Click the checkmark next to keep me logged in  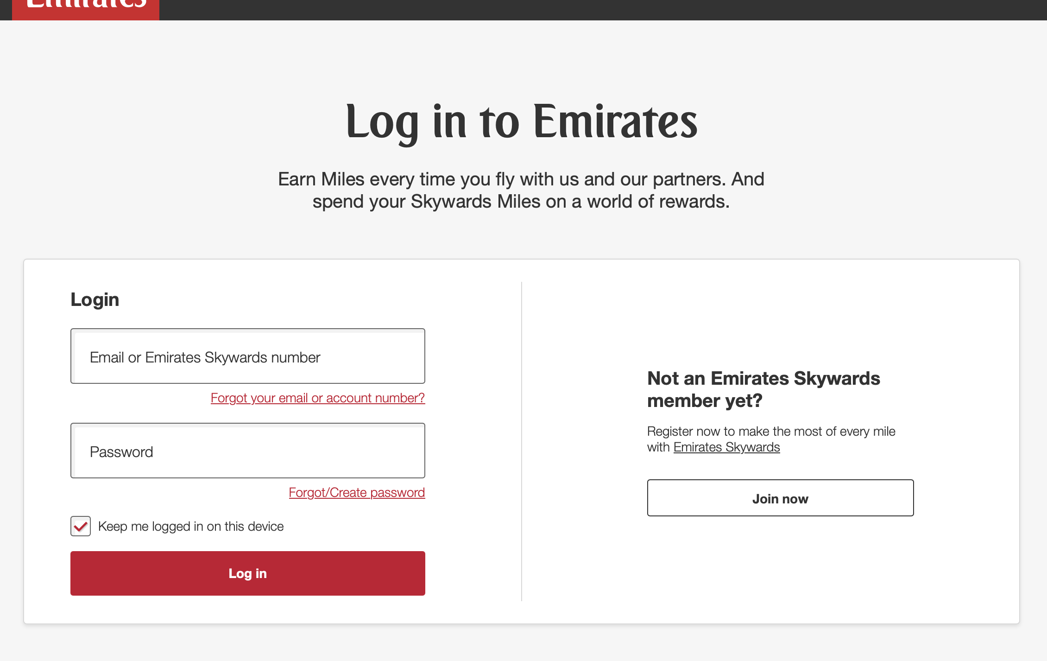(80, 526)
